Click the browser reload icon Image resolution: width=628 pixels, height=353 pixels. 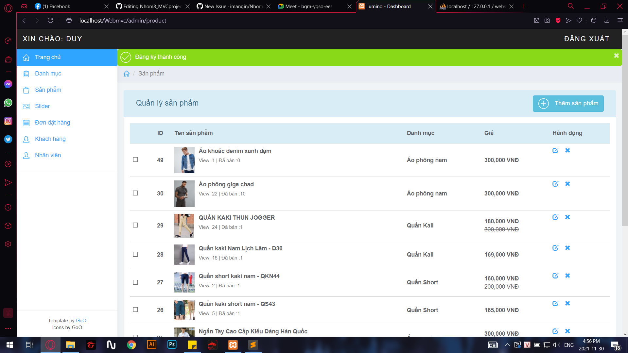[50, 20]
